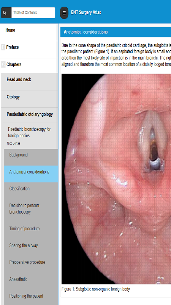Open the Preface section

click(29, 50)
